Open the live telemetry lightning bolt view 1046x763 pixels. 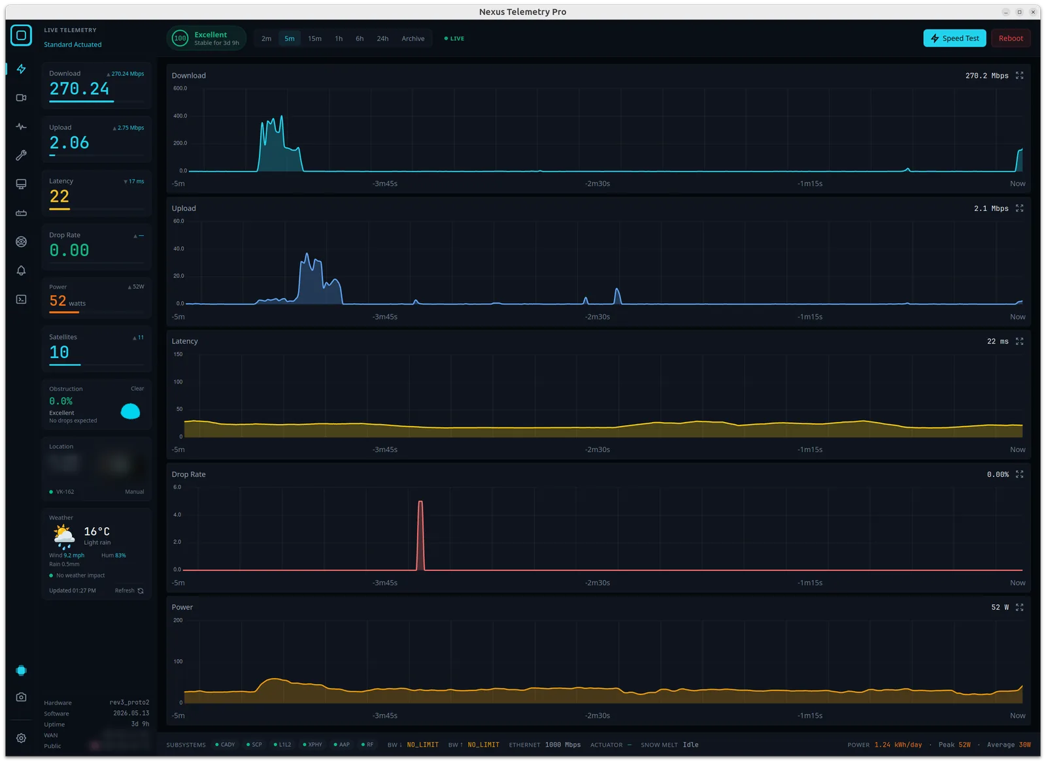coord(21,69)
